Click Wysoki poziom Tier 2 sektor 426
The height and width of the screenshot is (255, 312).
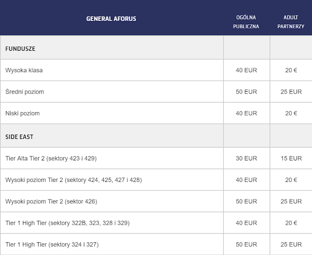51,201
